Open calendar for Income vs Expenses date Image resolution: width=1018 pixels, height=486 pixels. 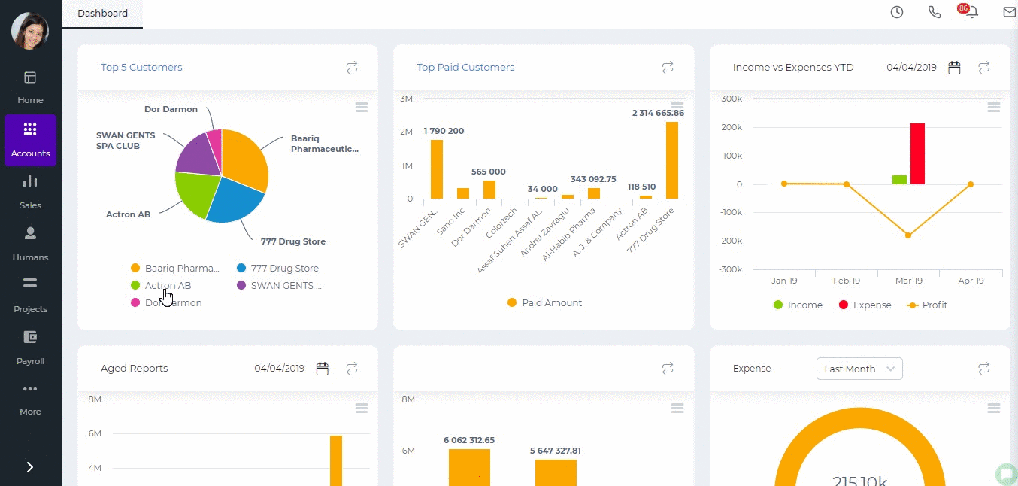click(x=954, y=68)
